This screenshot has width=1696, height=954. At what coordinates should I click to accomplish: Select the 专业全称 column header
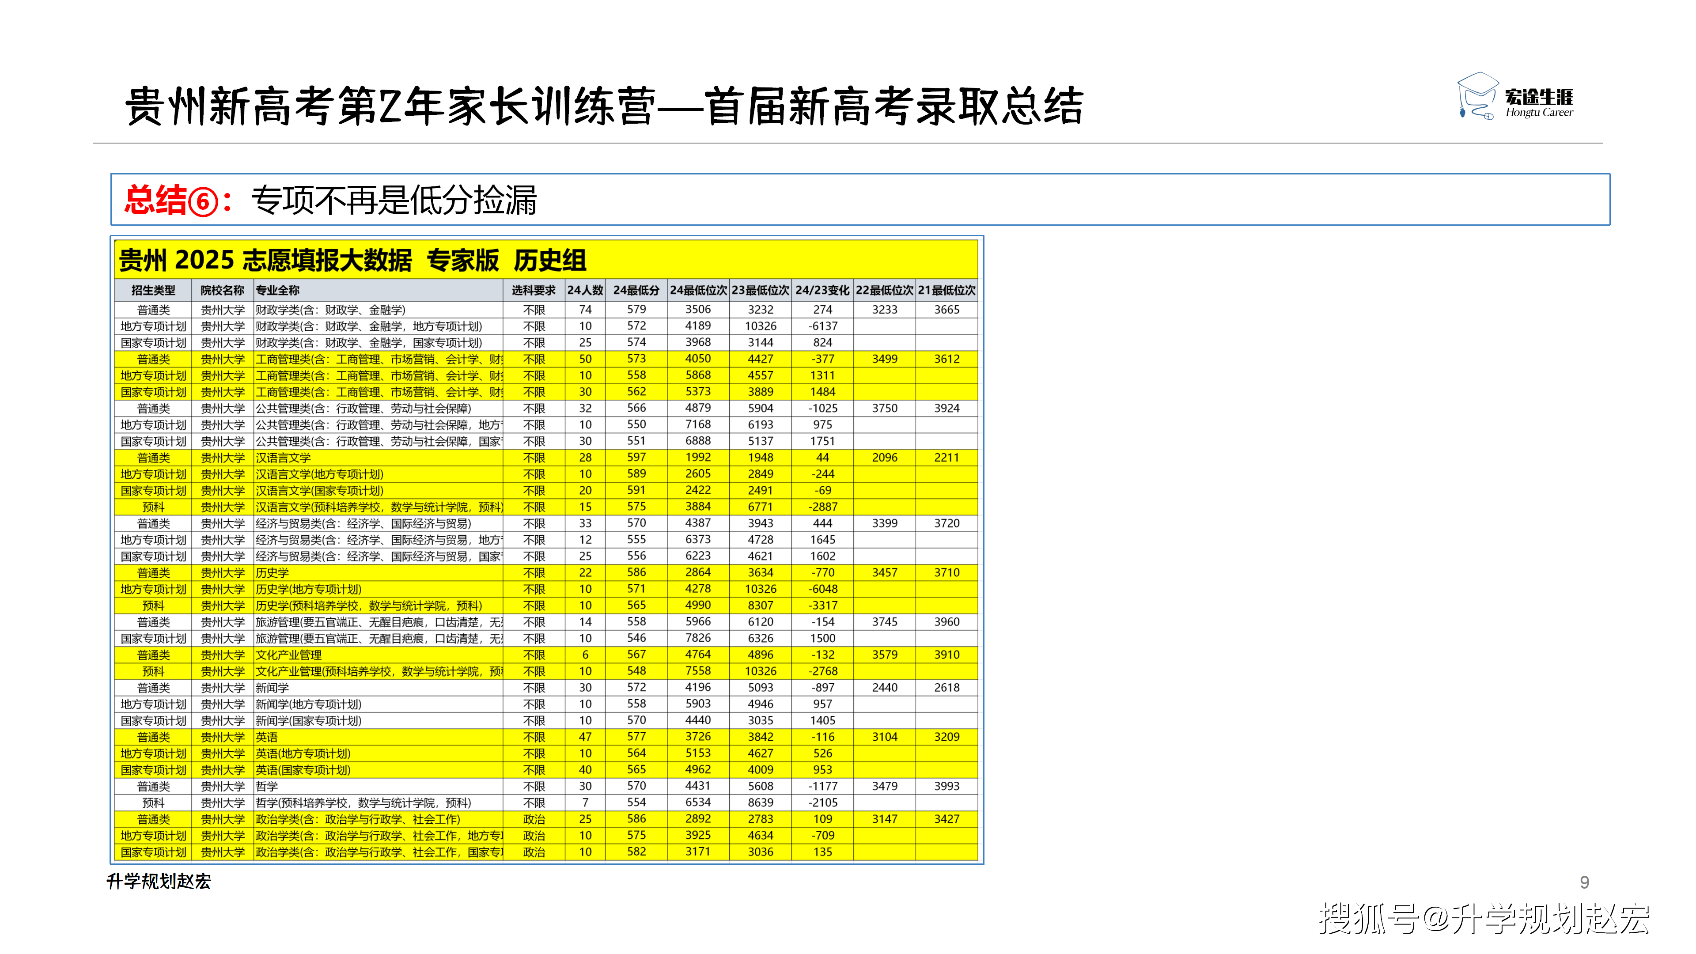(x=379, y=290)
